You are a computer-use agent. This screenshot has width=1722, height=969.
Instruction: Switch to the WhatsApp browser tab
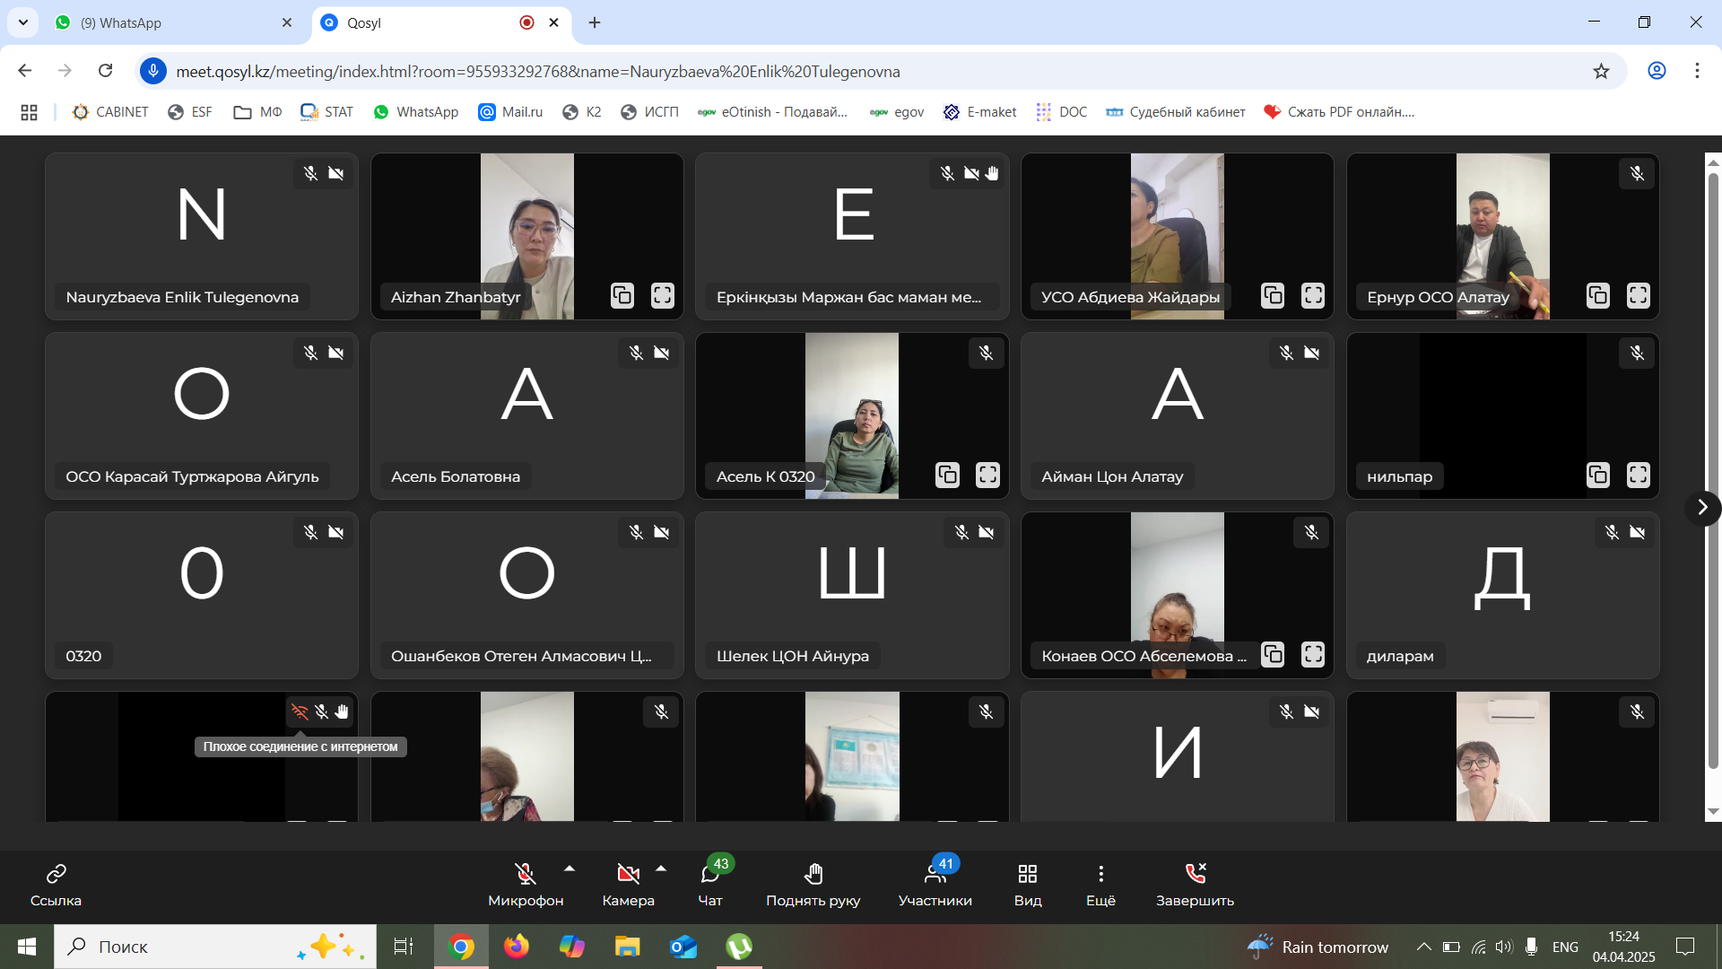(170, 22)
